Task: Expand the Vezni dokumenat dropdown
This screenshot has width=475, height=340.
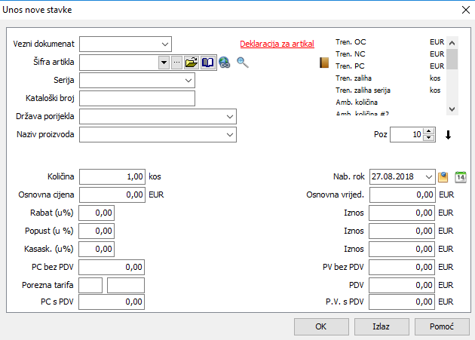Action: point(165,44)
